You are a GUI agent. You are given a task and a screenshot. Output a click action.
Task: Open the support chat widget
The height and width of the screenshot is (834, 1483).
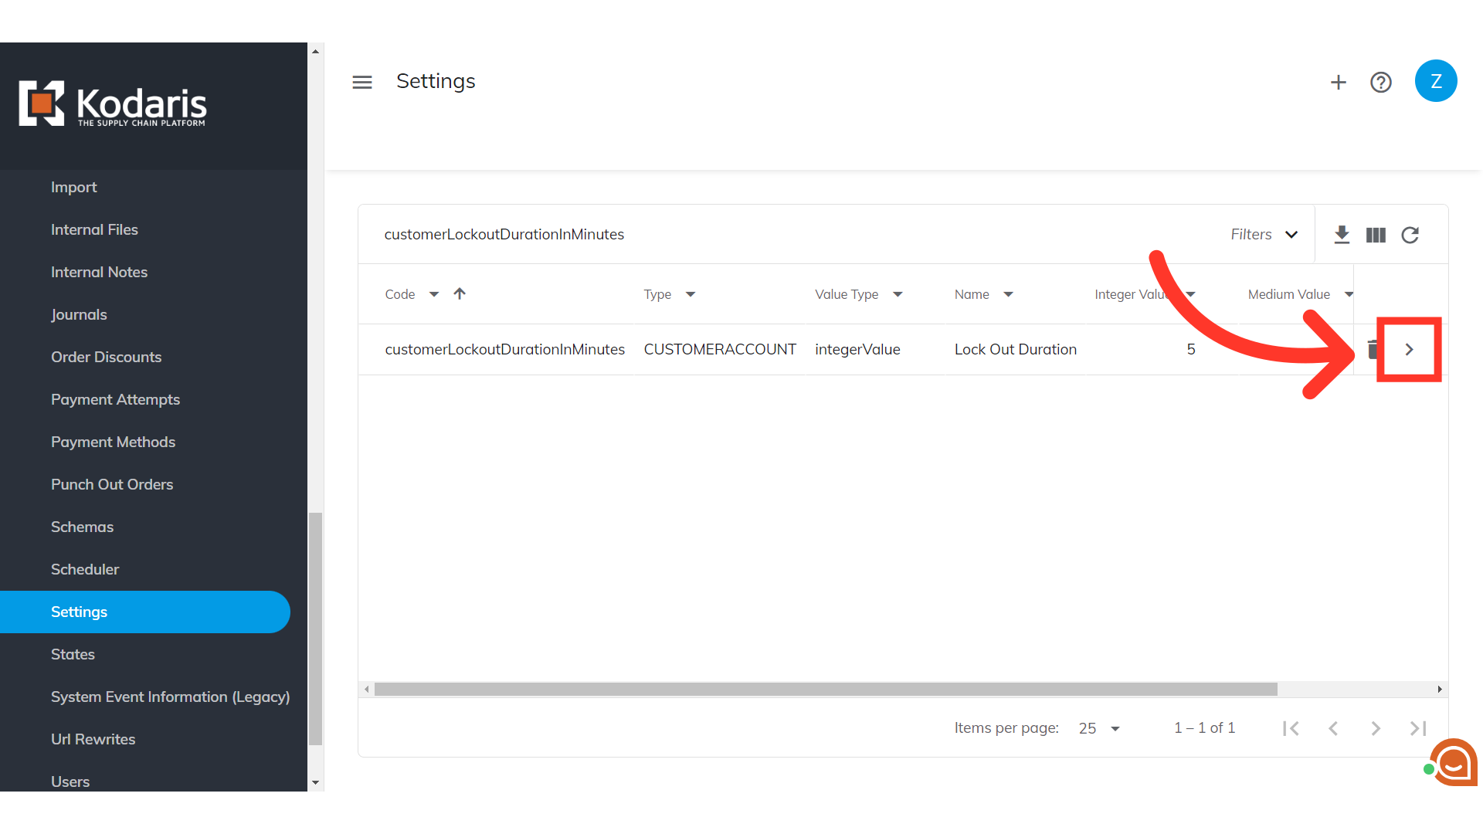click(1453, 763)
